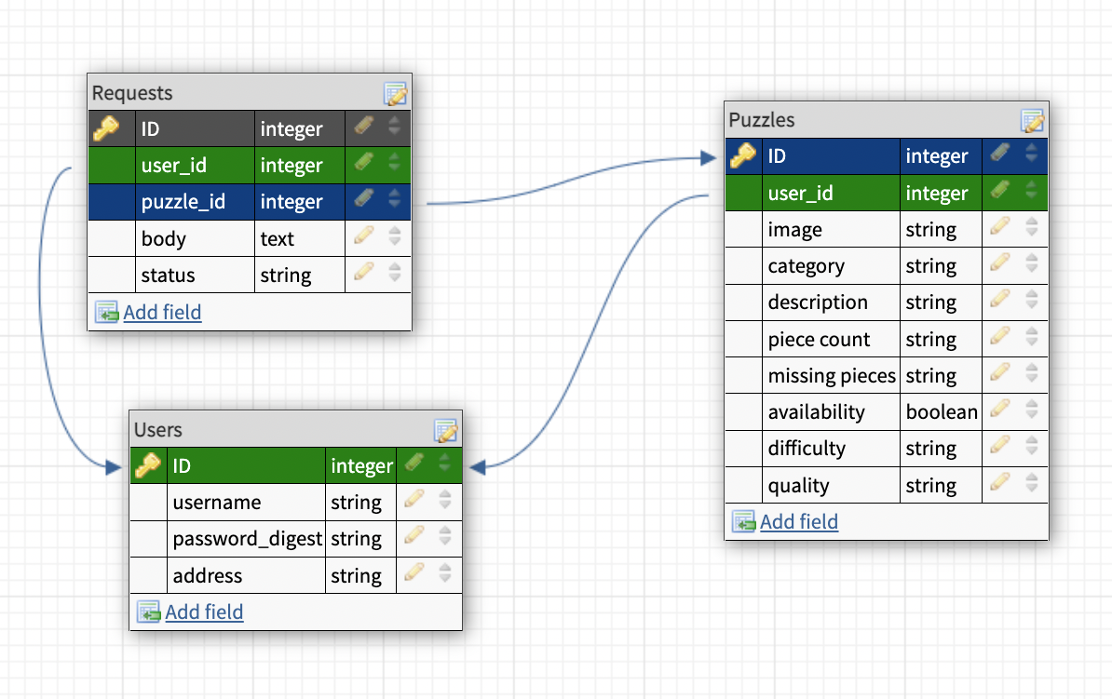Click the Puzzles ID primary key icon
Screen dimensions: 1112x699
click(x=743, y=155)
